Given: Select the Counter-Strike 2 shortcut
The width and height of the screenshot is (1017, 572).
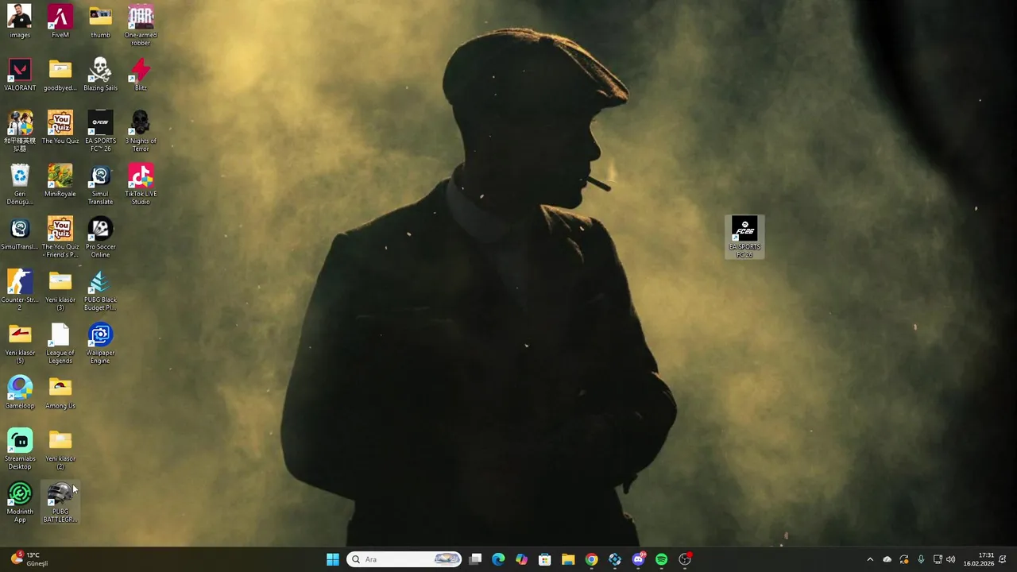Looking at the screenshot, I should coord(20,291).
